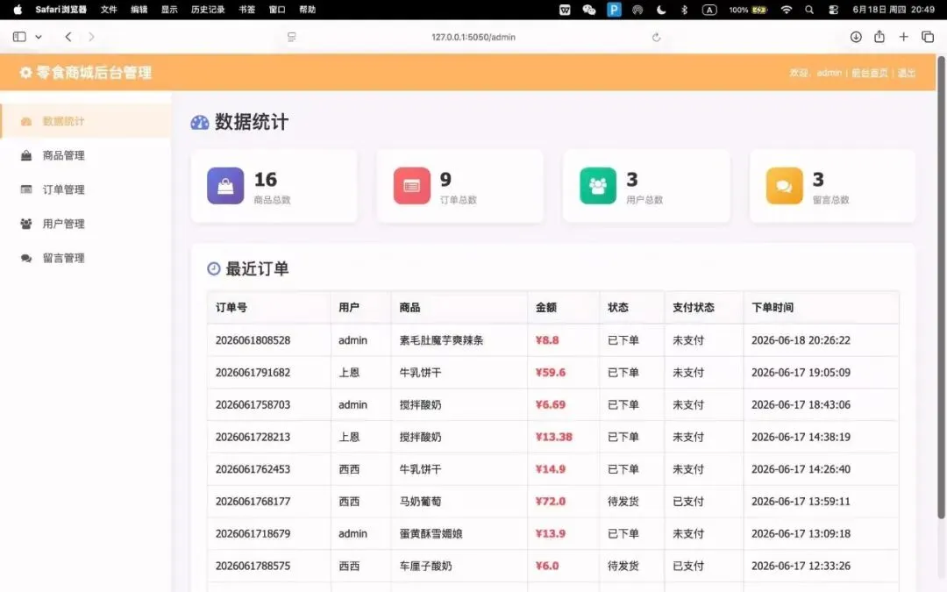The height and width of the screenshot is (592, 947).
Task: Show Safari sidebar
Action: pos(19,37)
